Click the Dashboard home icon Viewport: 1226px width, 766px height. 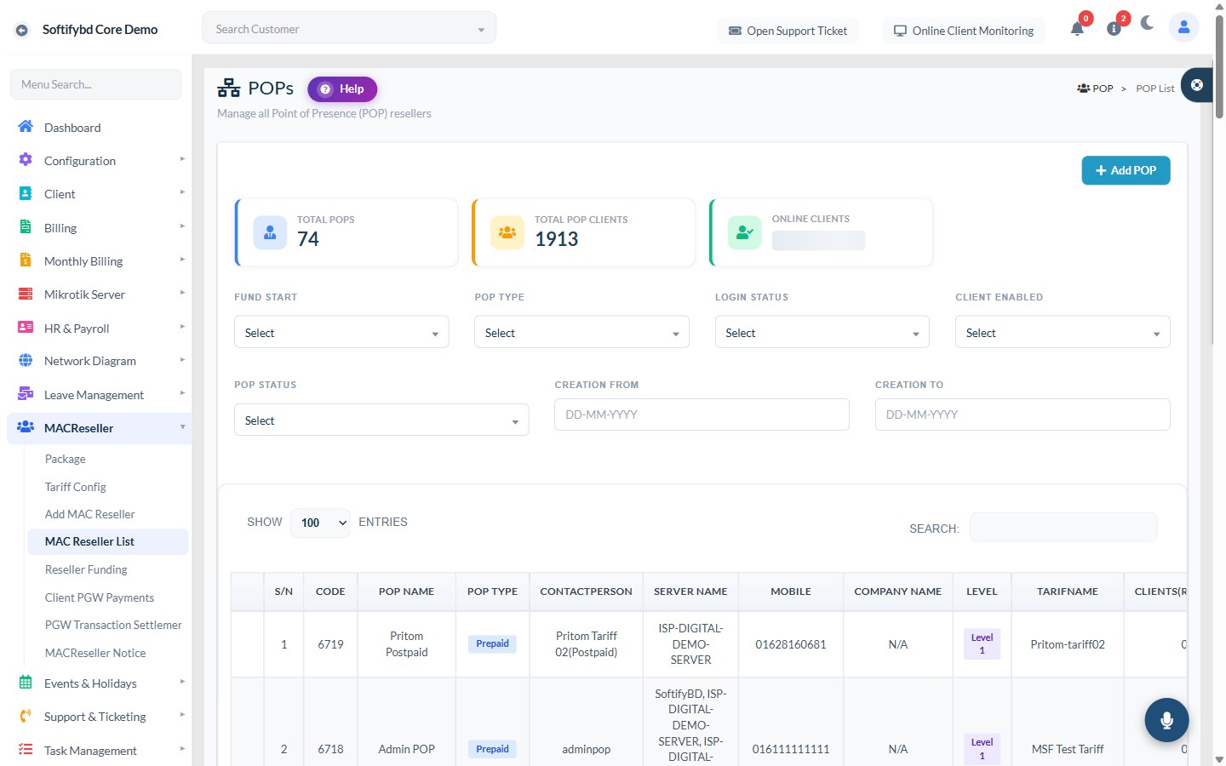tap(26, 127)
